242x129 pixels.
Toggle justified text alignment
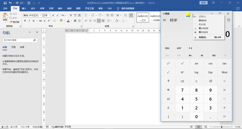click(x=99, y=21)
